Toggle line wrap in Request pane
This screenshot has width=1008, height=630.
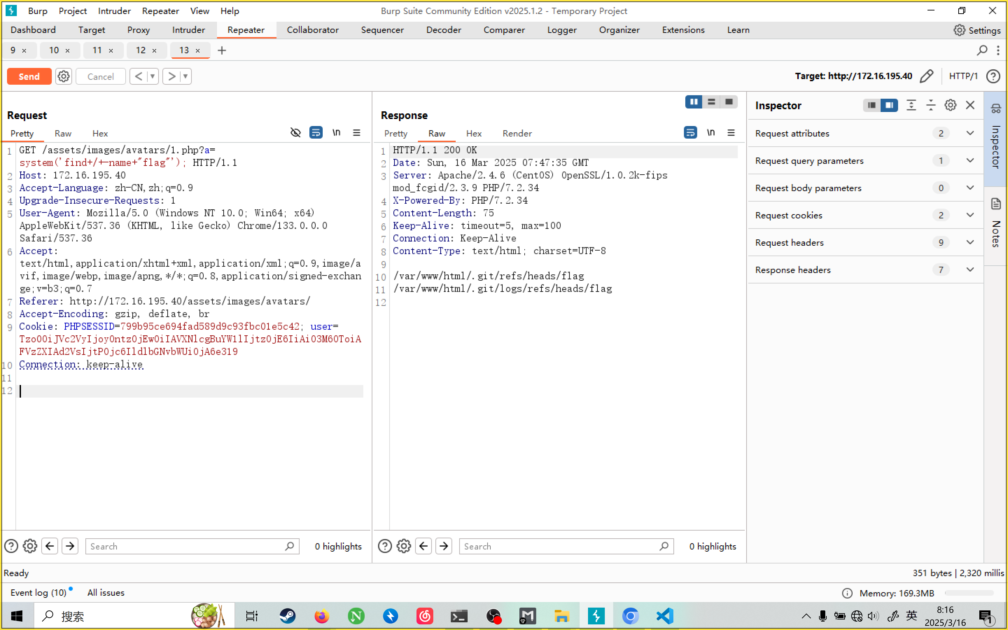click(316, 133)
